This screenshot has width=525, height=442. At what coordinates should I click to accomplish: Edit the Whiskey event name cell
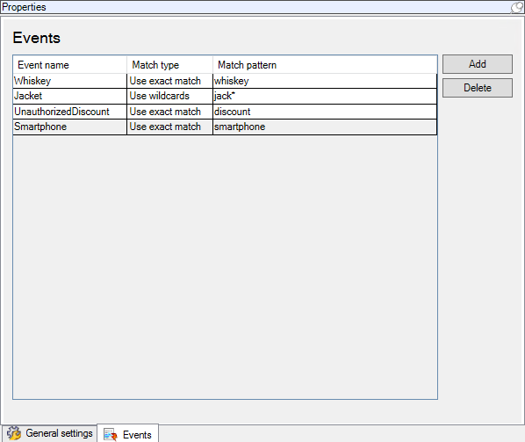coord(69,81)
